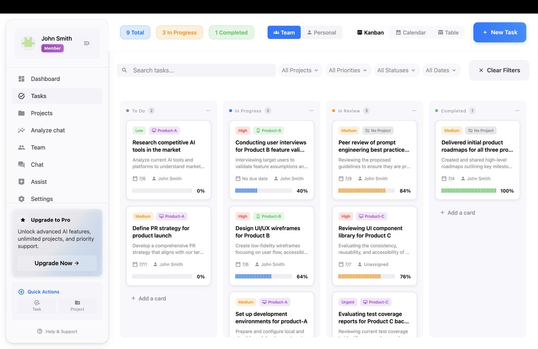Click the New Task button
Image resolution: width=538 pixels, height=349 pixels.
click(x=499, y=32)
